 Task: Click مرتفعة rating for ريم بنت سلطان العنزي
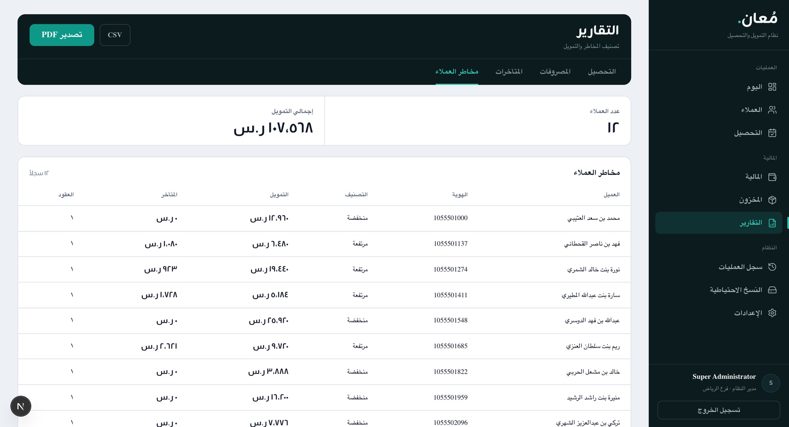click(360, 346)
